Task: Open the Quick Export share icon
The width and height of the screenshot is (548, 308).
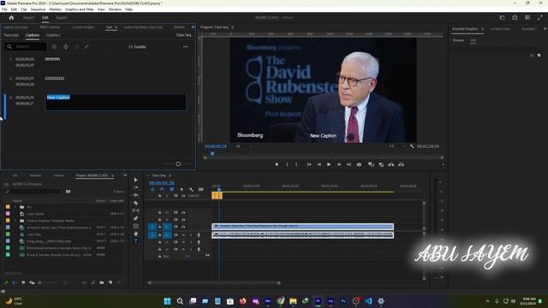Action: 515,17
